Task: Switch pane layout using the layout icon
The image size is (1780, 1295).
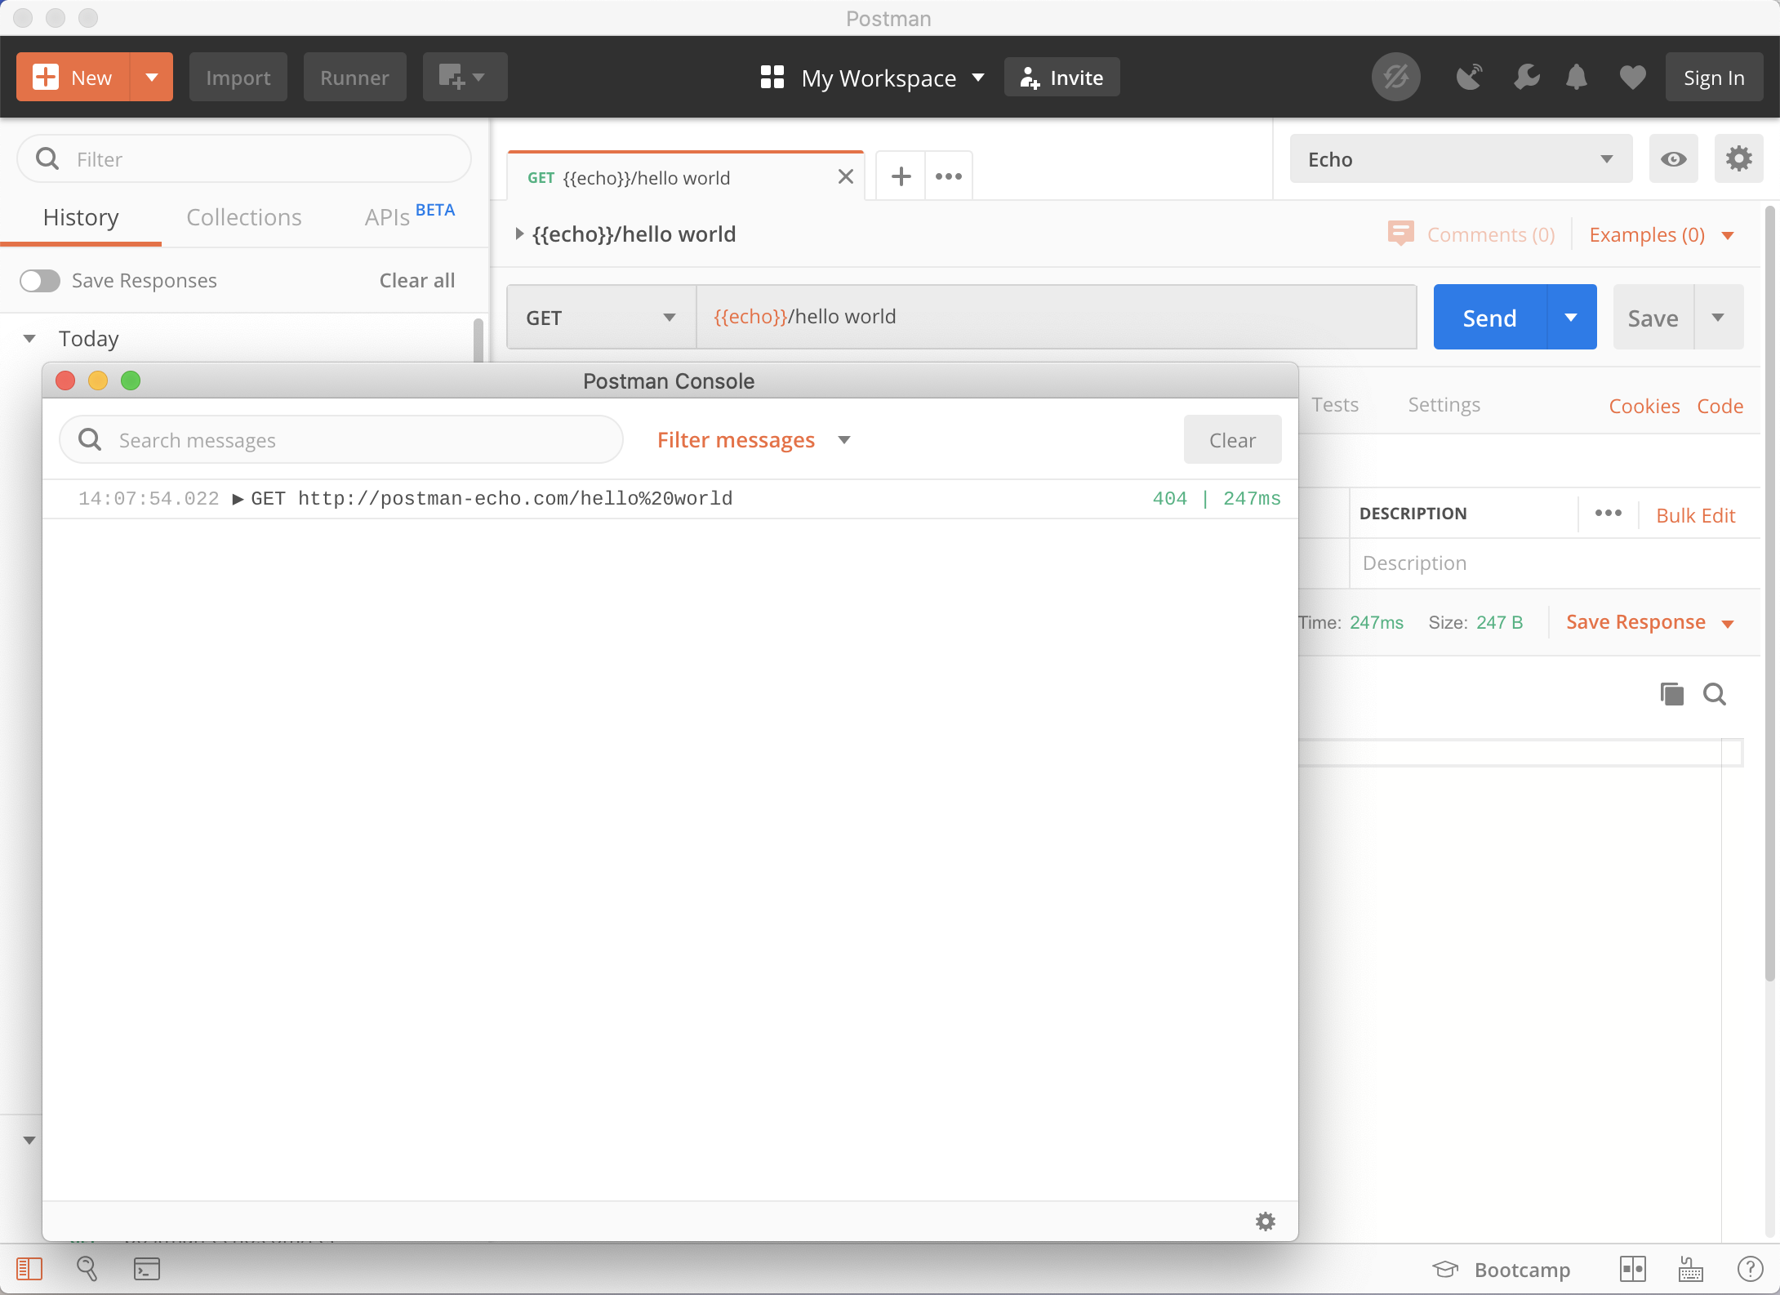Action: (x=1634, y=1268)
